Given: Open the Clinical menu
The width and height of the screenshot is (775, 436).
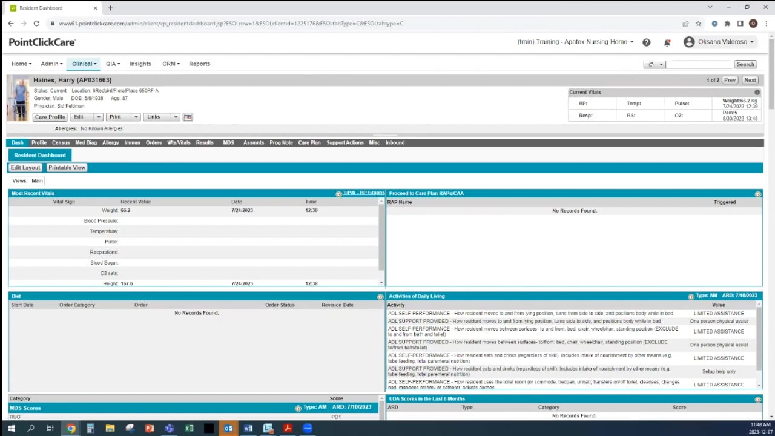Looking at the screenshot, I should 84,64.
